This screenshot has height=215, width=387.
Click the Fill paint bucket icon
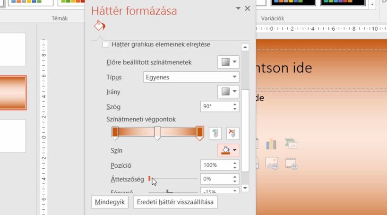pyautogui.click(x=99, y=25)
